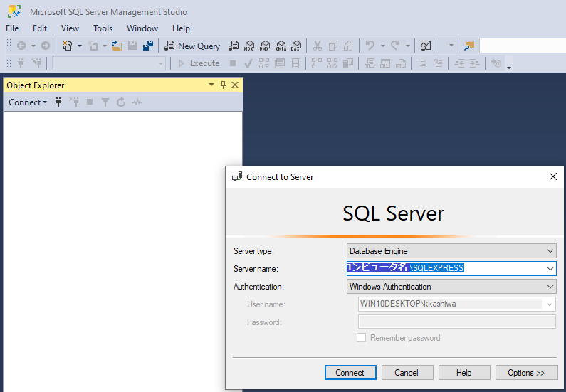Screen dimensions: 566x392
Task: Click the Connect plug icon in SQL toolbar
Action: 21,63
